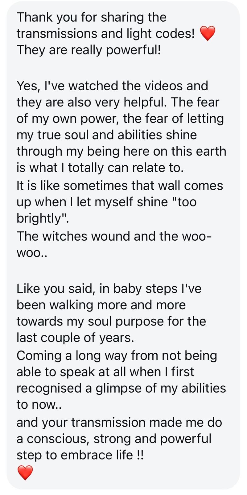Click the text "step to embrace life !!"
The height and width of the screenshot is (495, 247).
point(80,455)
